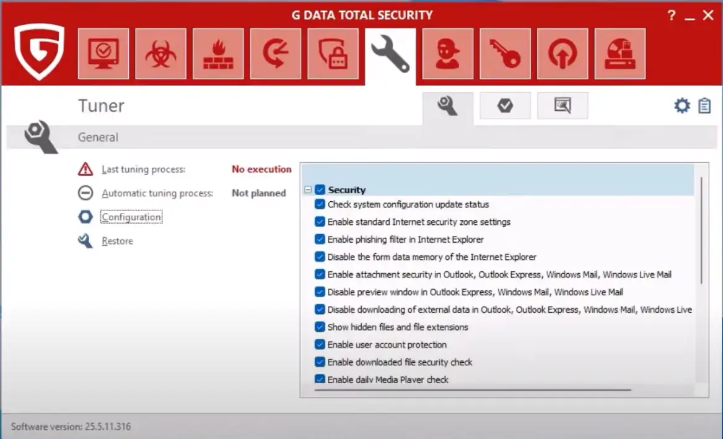This screenshot has height=439, width=723.
Task: Collapse the Security tree group
Action: coord(308,190)
